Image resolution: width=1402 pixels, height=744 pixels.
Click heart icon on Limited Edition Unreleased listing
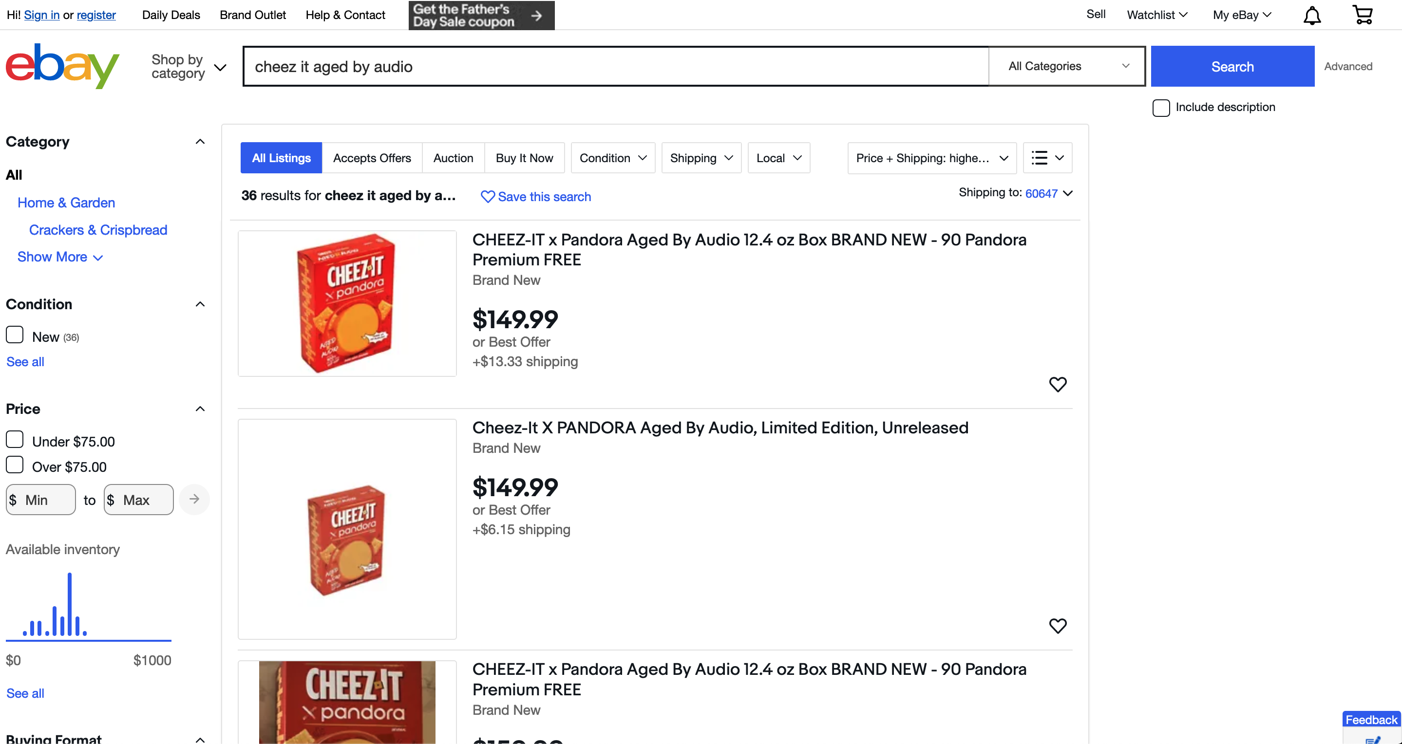1058,626
